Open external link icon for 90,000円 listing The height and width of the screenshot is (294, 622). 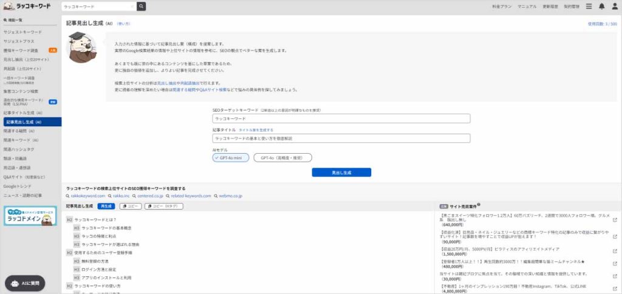(615, 236)
